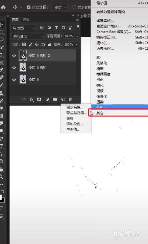Select the Horizontal Type tool

coord(1,146)
